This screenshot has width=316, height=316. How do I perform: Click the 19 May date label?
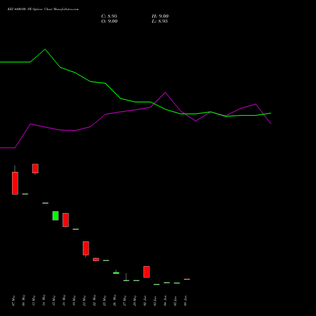(75, 301)
